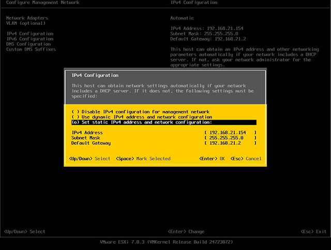
Task: Select Disable IPv4 configuration radio option
Action: point(141,112)
